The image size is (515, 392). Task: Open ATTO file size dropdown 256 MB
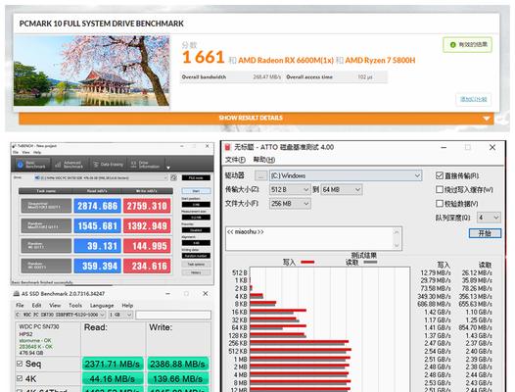(x=290, y=204)
